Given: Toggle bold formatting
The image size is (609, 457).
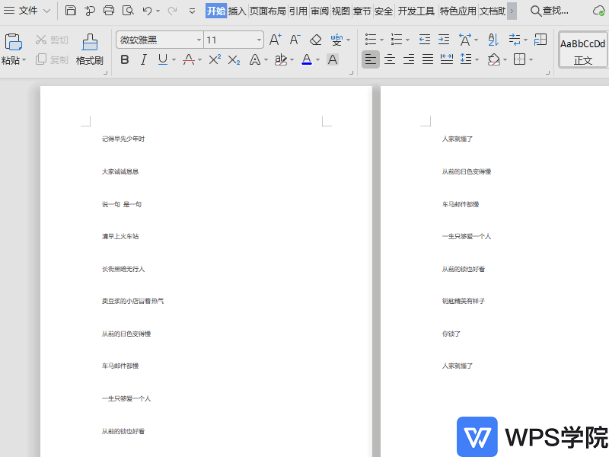Looking at the screenshot, I should coord(125,59).
